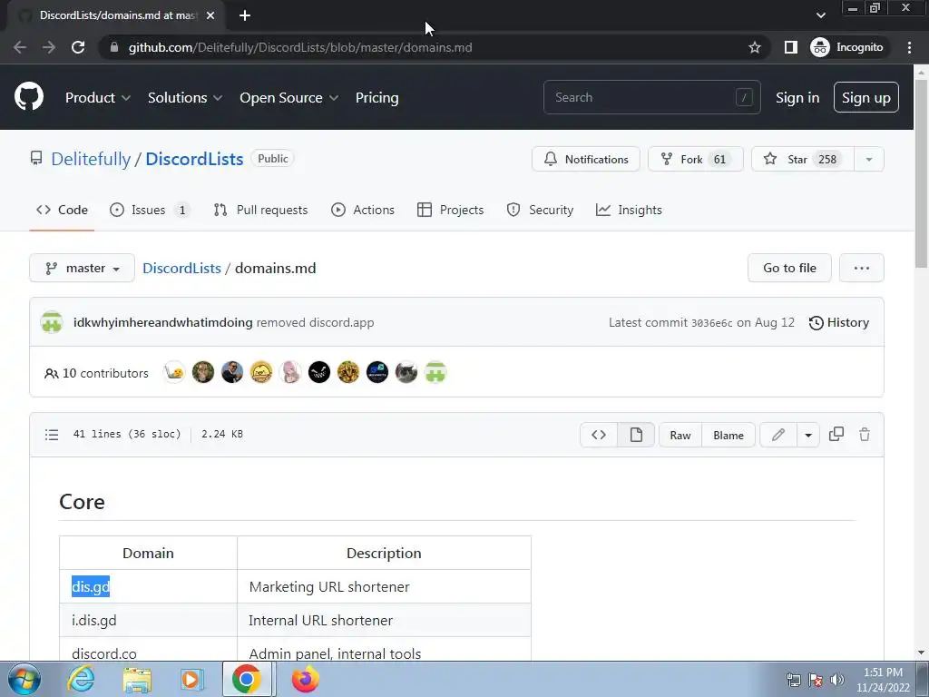Switch to the Insights tab

point(629,210)
